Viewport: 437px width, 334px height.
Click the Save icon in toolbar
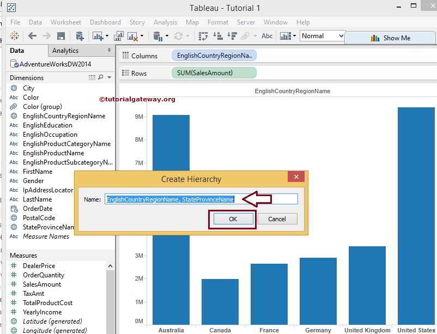coord(61,36)
